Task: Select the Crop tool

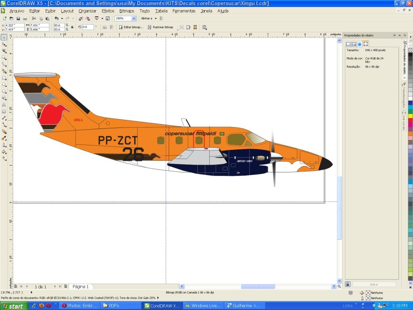Action: pos(4,50)
